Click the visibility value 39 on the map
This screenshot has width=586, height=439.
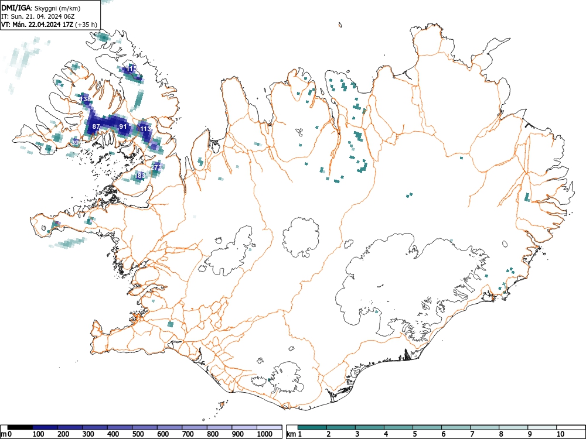75,143
